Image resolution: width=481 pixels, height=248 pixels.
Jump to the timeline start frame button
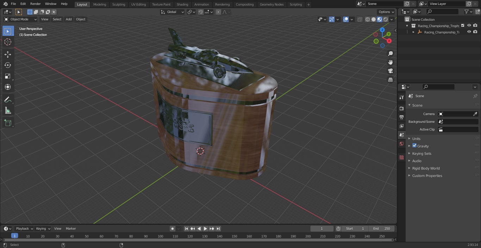point(186,229)
